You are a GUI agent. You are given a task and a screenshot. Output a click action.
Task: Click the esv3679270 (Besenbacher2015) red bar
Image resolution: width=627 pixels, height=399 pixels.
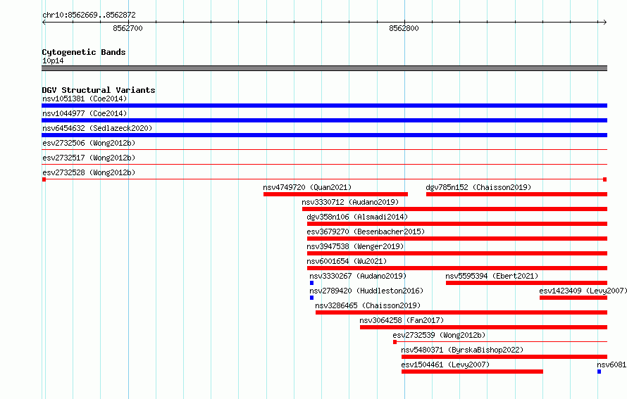tap(457, 239)
